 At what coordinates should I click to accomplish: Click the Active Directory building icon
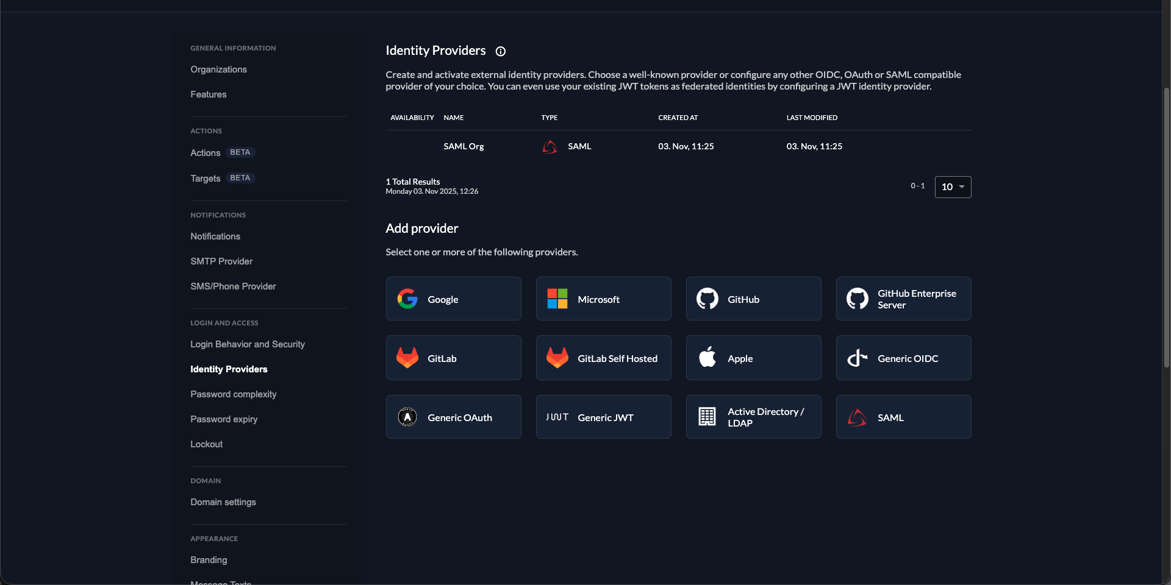[x=707, y=417]
